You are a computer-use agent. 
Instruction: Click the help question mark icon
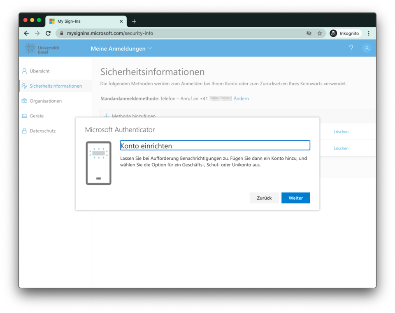[x=351, y=48]
